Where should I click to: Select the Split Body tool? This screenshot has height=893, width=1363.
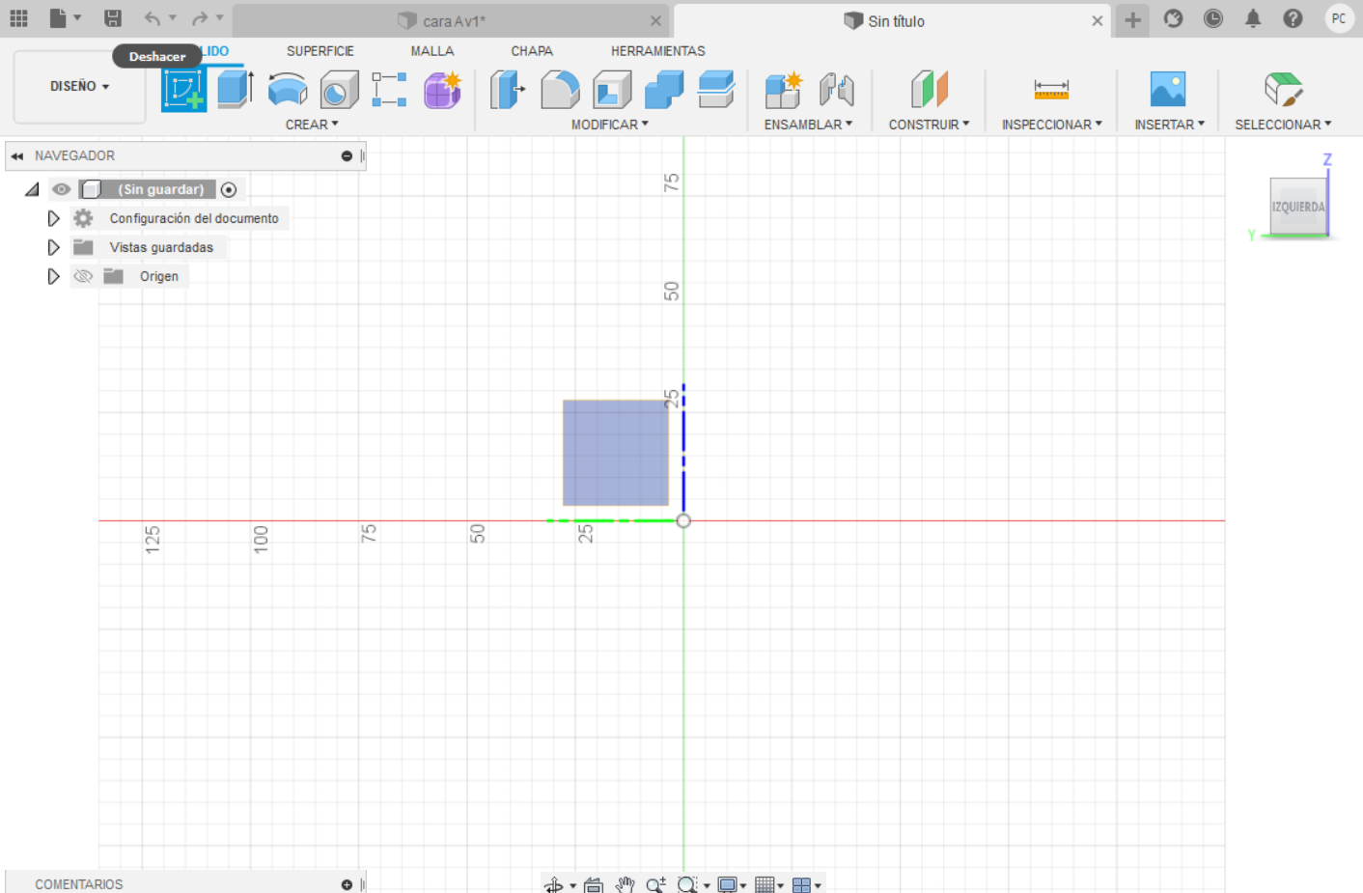point(716,90)
